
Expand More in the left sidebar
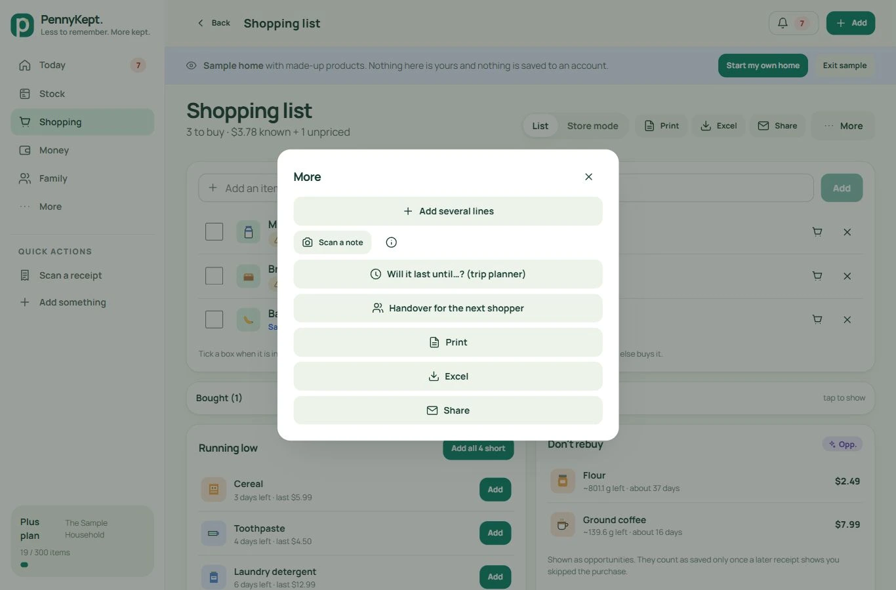click(83, 206)
